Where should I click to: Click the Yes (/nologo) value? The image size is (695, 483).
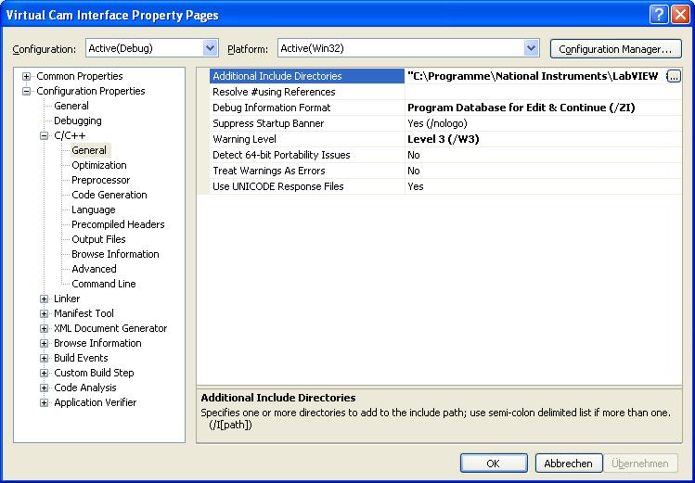point(437,123)
